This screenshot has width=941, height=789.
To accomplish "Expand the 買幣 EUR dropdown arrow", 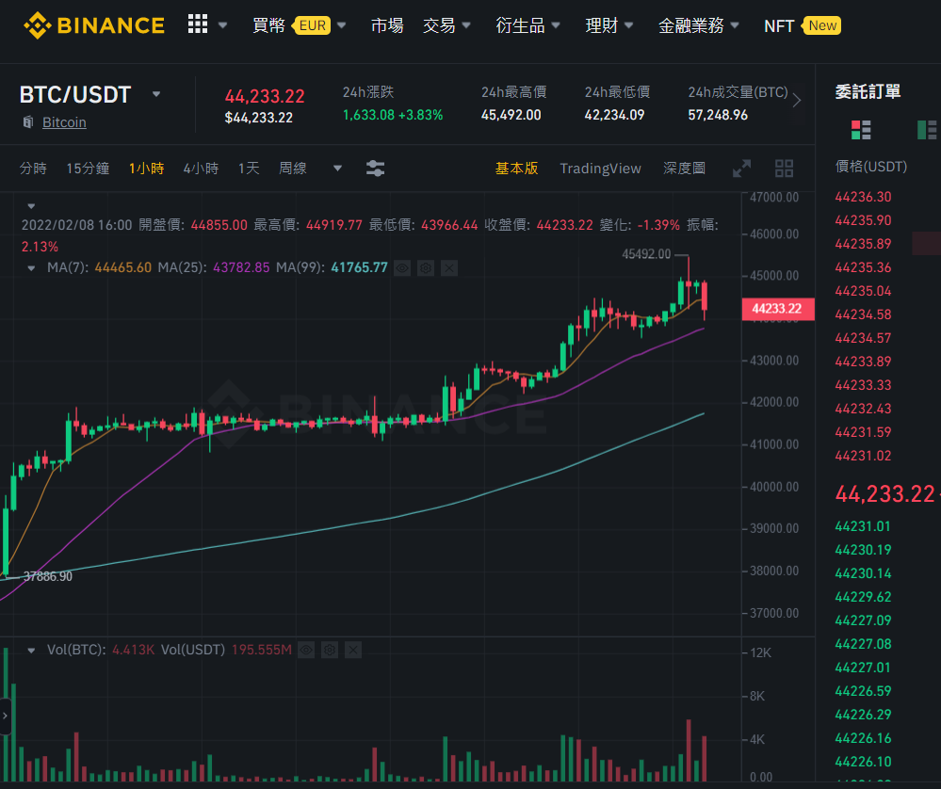I will 342,25.
